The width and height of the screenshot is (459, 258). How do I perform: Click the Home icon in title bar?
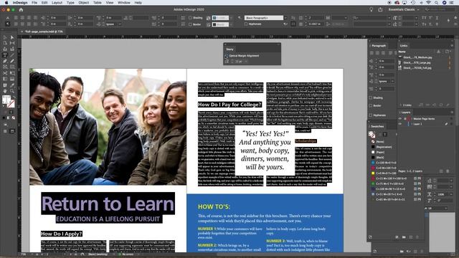pyautogui.click(x=21, y=9)
